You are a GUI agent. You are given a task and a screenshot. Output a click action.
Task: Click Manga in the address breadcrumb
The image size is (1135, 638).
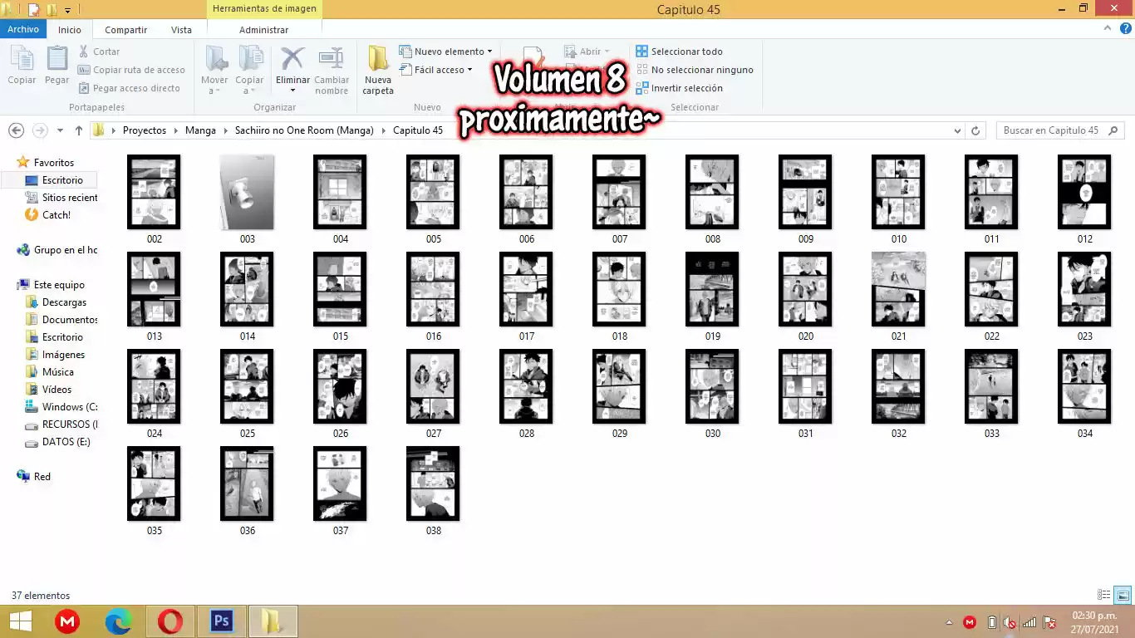pyautogui.click(x=200, y=130)
